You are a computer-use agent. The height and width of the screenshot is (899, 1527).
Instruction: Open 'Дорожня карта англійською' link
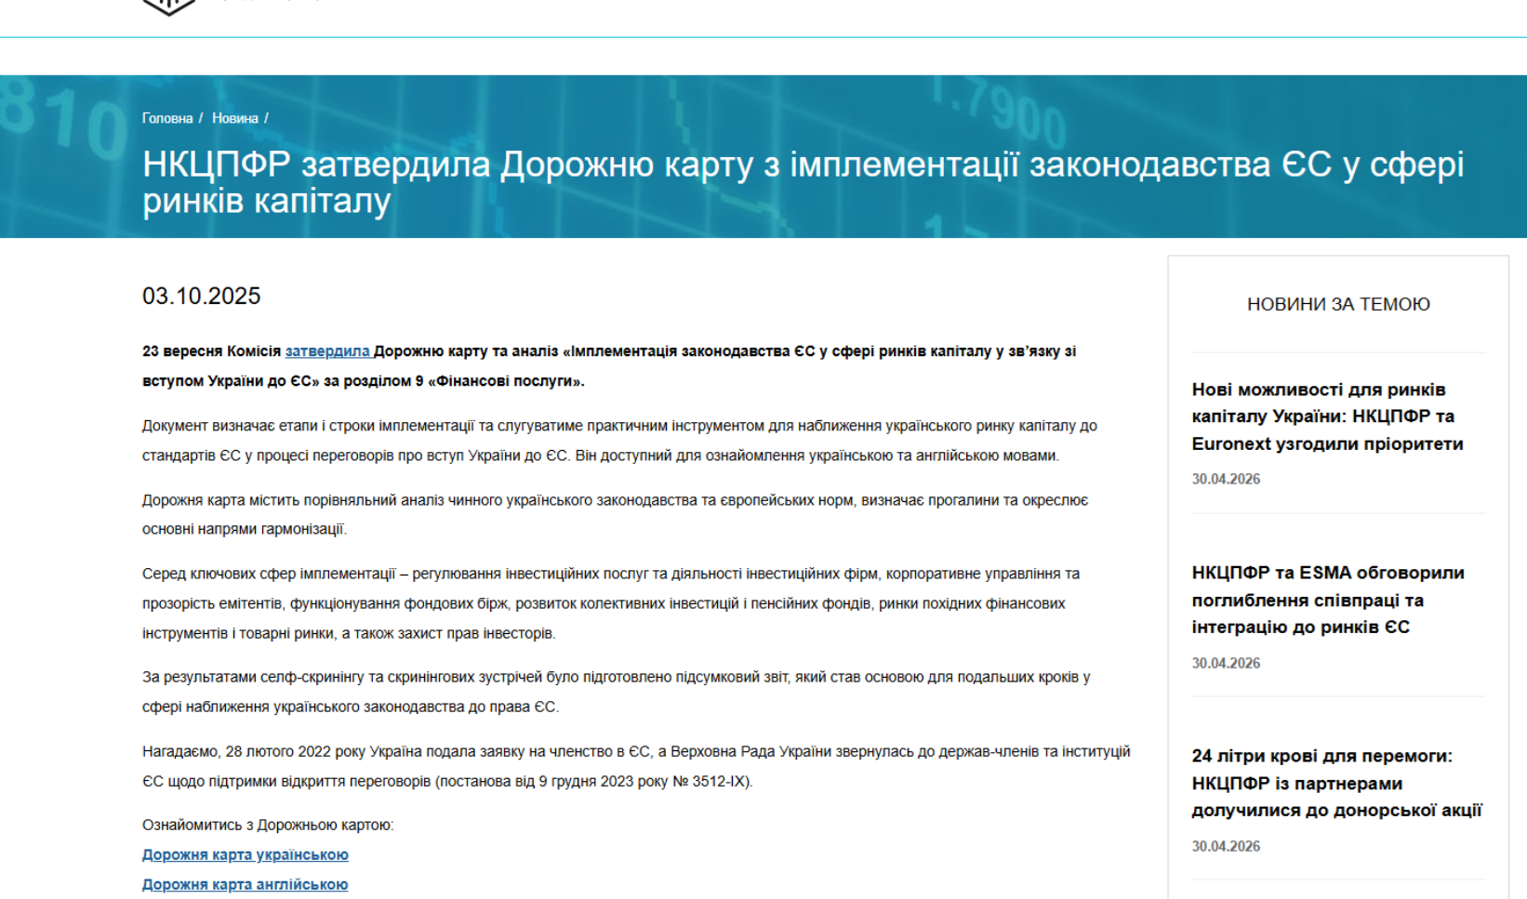(246, 884)
